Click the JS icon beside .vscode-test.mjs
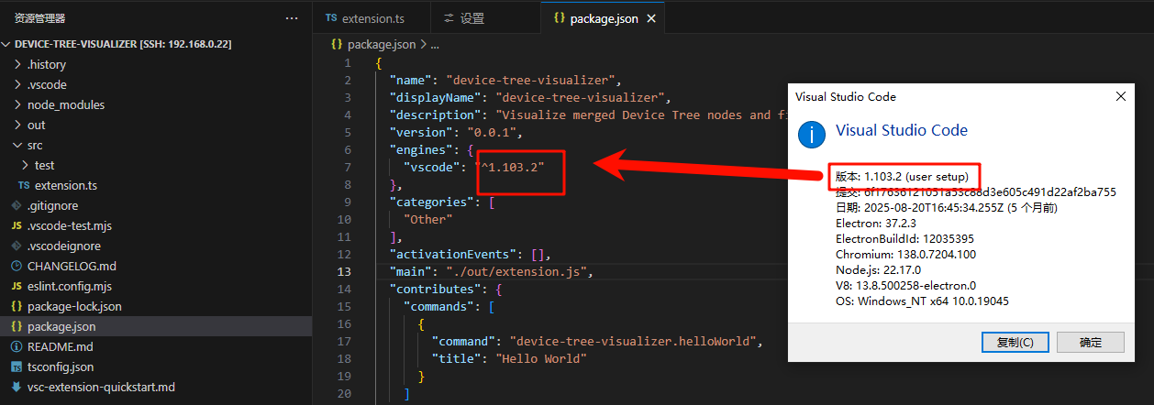 click(x=17, y=225)
